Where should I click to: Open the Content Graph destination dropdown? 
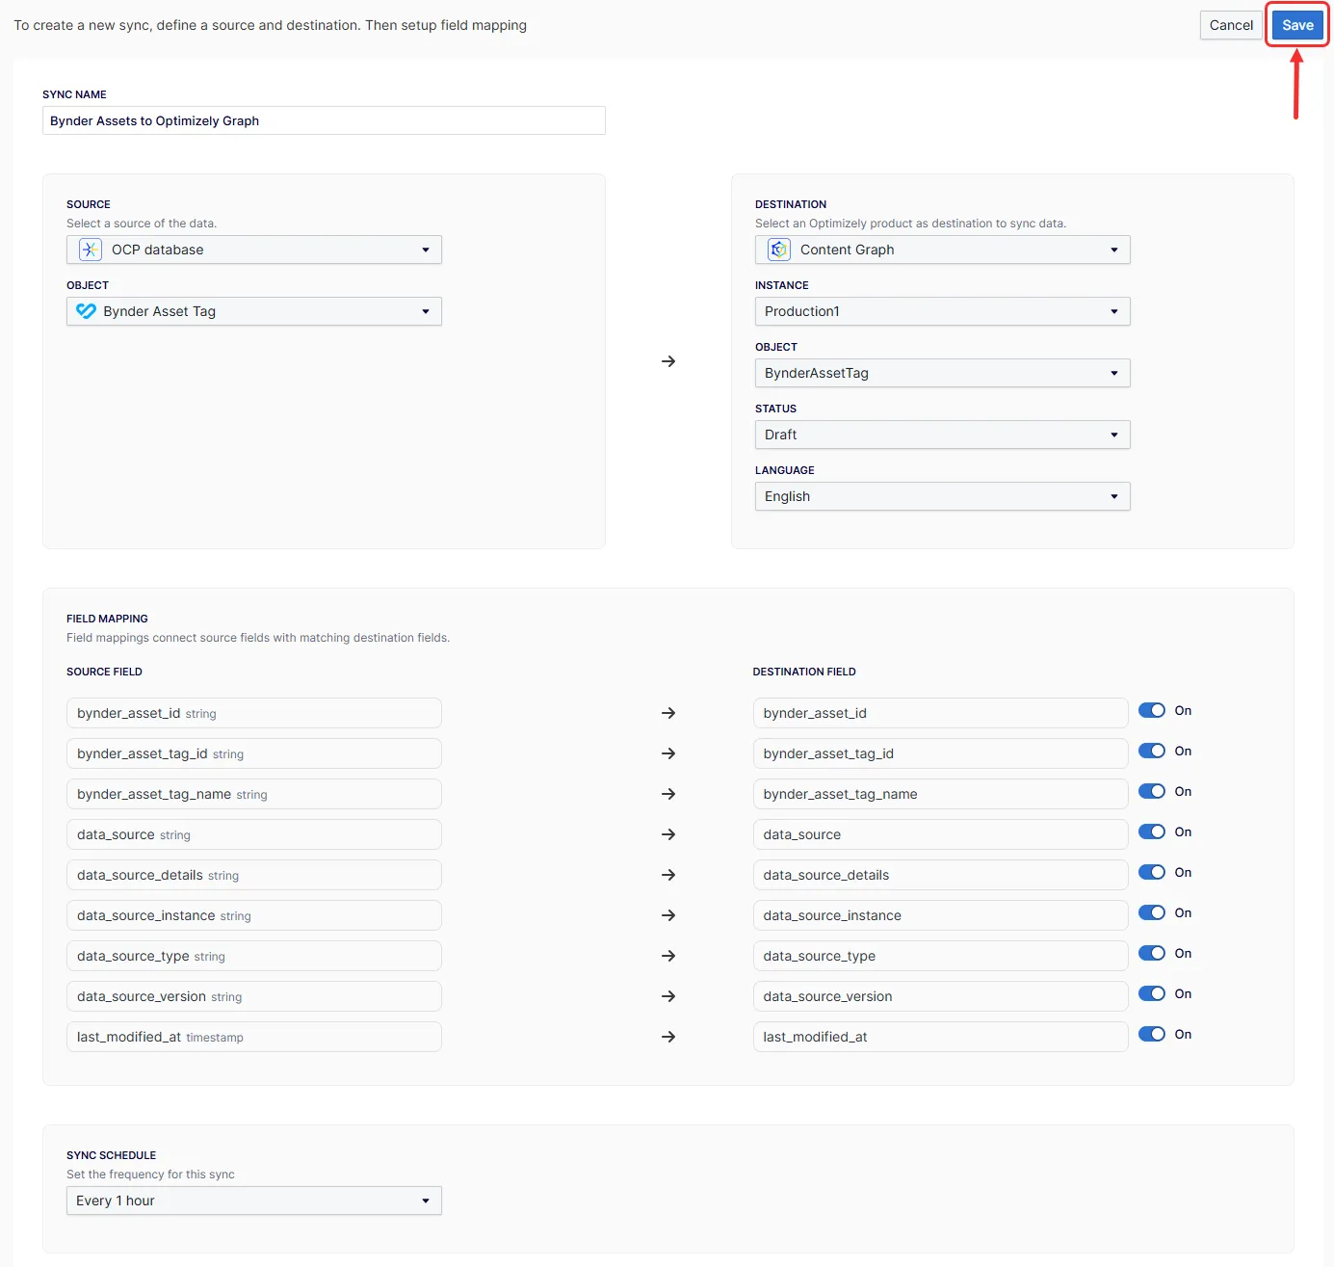pos(942,250)
